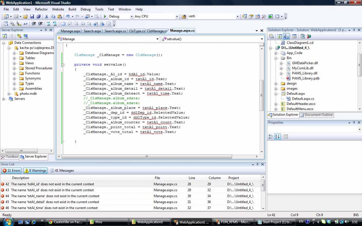The width and height of the screenshot is (362, 226).
Task: Paste from clipboard toolbar icon
Action: 59,16
